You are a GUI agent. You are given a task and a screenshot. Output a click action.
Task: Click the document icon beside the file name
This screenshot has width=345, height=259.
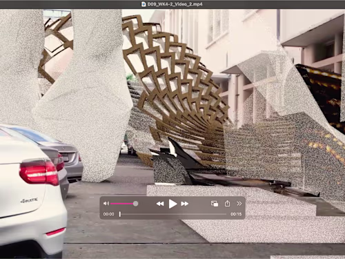click(144, 4)
